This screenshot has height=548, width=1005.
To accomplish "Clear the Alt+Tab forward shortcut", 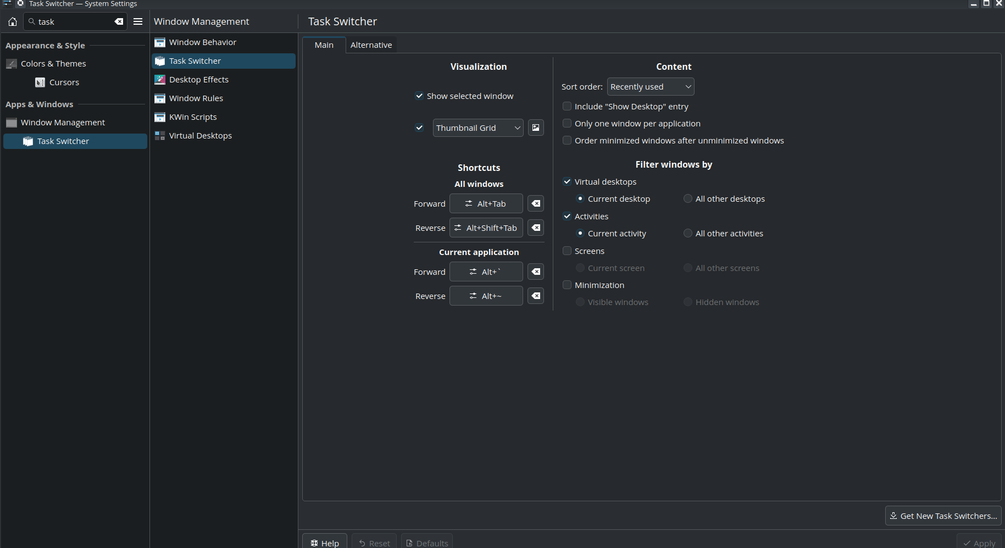I will (536, 204).
